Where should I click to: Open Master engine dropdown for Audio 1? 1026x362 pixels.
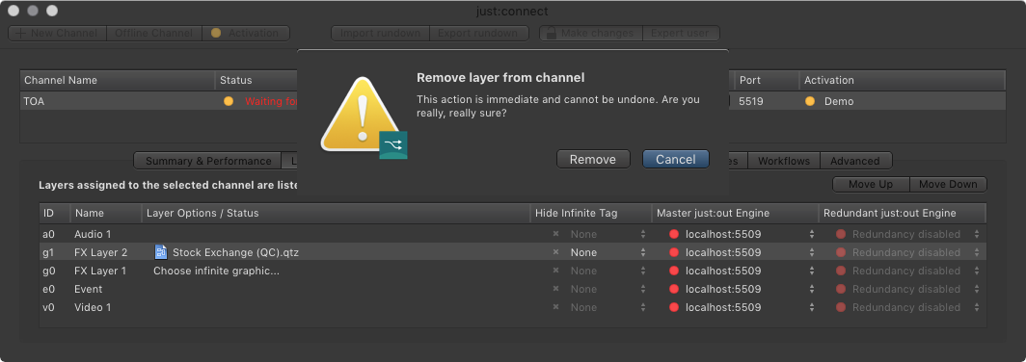tap(750, 234)
